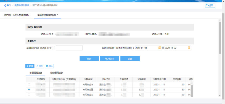Click the 修改 button with pencil icon

point(39,66)
